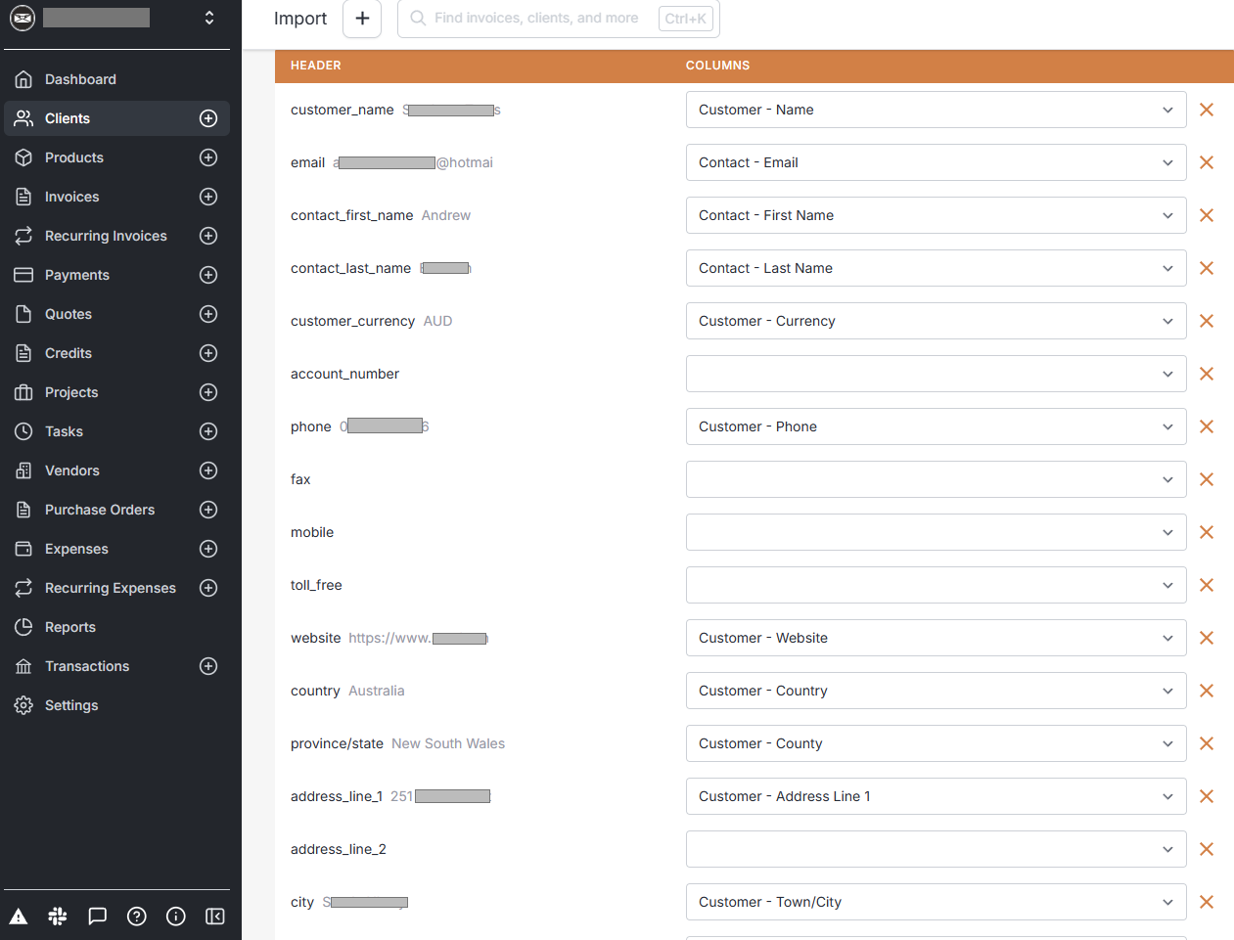Image resolution: width=1234 pixels, height=940 pixels.
Task: Click the company logo avatar
Action: point(23,18)
